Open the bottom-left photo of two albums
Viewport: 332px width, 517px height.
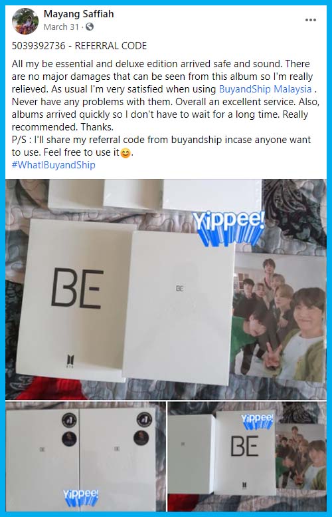click(x=86, y=456)
